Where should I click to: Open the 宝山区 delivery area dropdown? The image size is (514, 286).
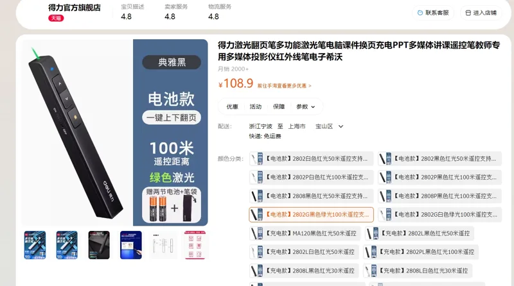[x=329, y=126]
